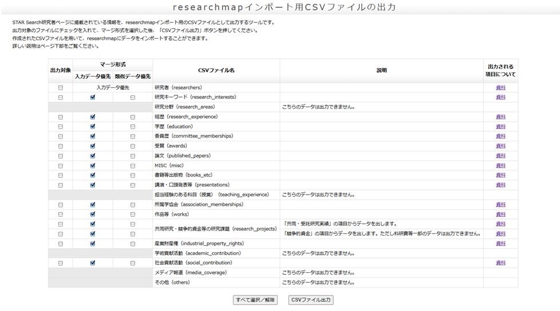Open 資料 link for 産業財産権 row
Screen dimensions: 560x311
(501, 244)
